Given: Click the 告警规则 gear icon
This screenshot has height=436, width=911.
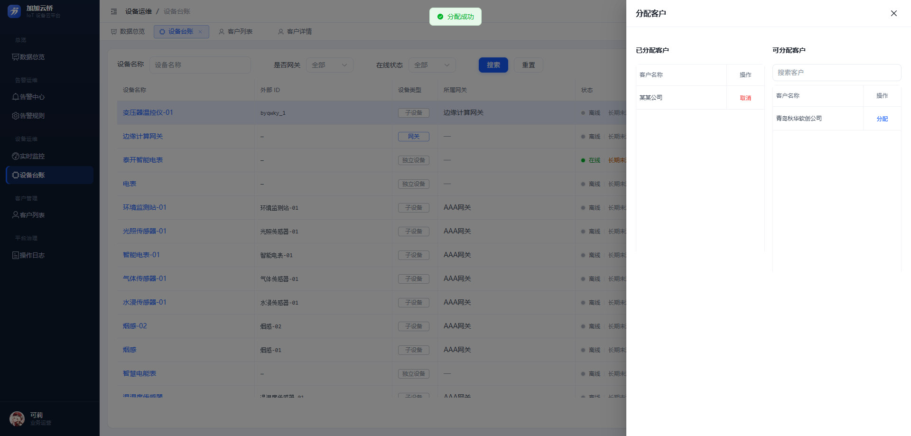Looking at the screenshot, I should (x=16, y=116).
